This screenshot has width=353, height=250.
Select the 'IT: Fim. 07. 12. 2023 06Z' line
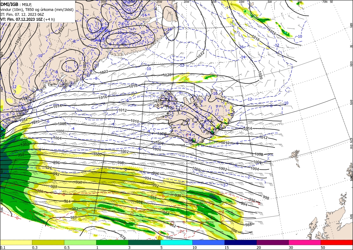coord(22,14)
